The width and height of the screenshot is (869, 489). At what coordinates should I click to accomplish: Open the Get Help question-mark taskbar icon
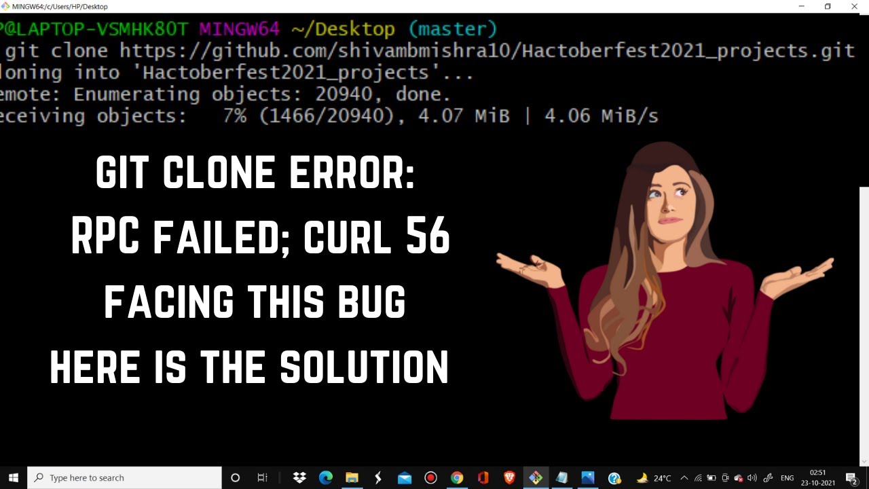point(614,477)
